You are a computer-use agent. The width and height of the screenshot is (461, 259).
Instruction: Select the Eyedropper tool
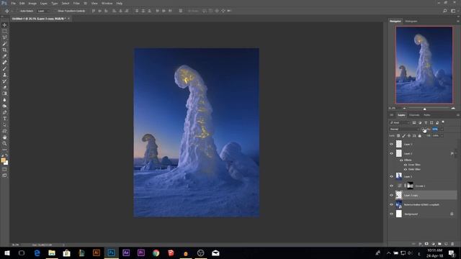coord(4,56)
